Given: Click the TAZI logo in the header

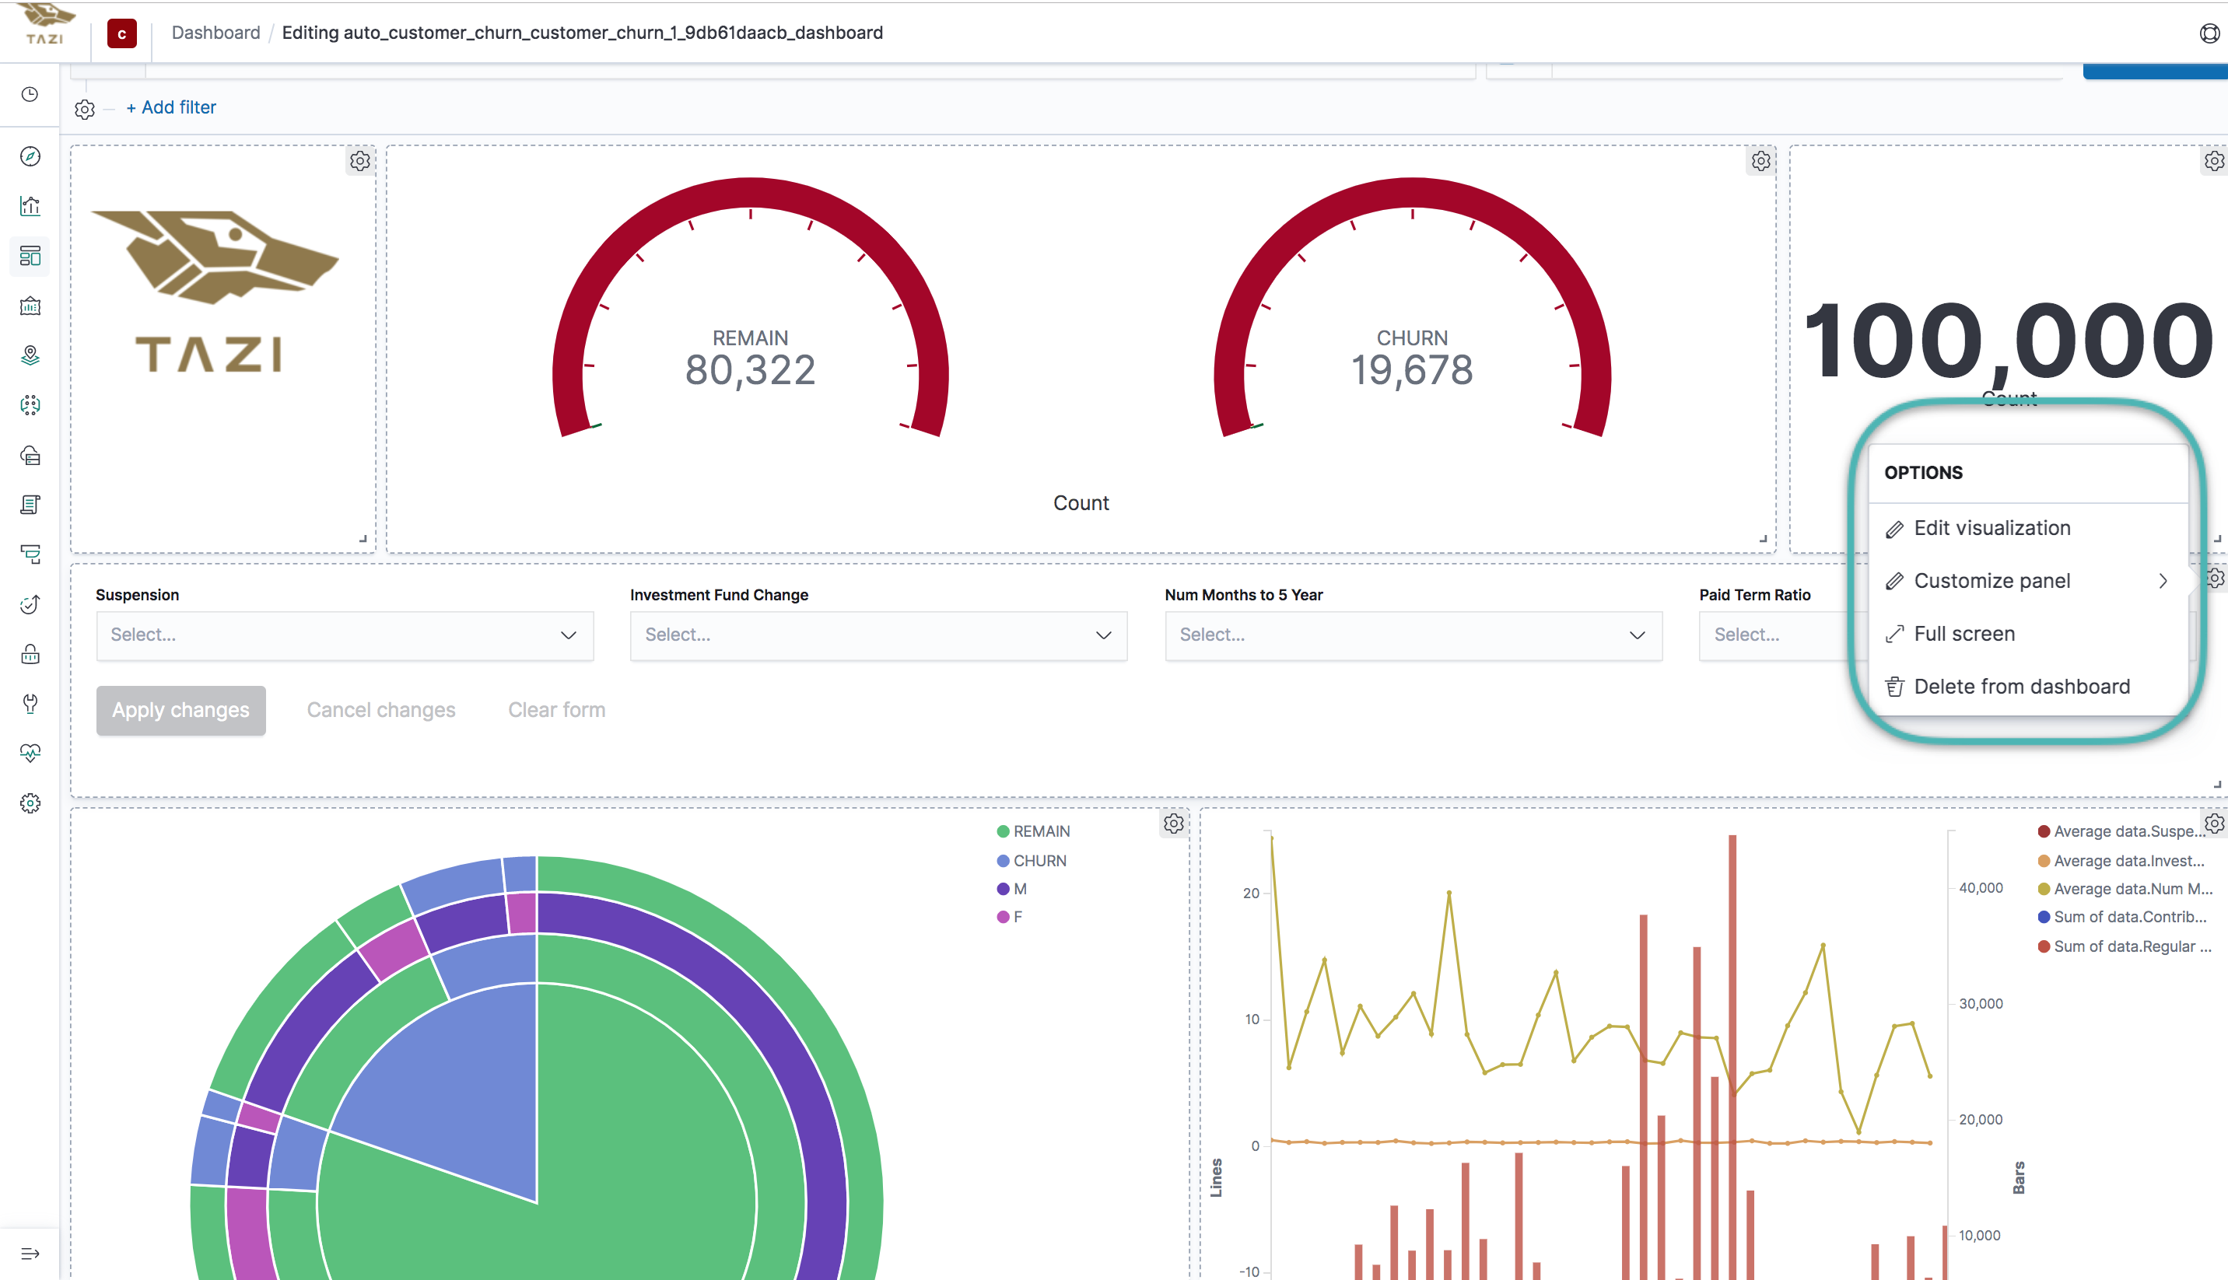Looking at the screenshot, I should (44, 25).
